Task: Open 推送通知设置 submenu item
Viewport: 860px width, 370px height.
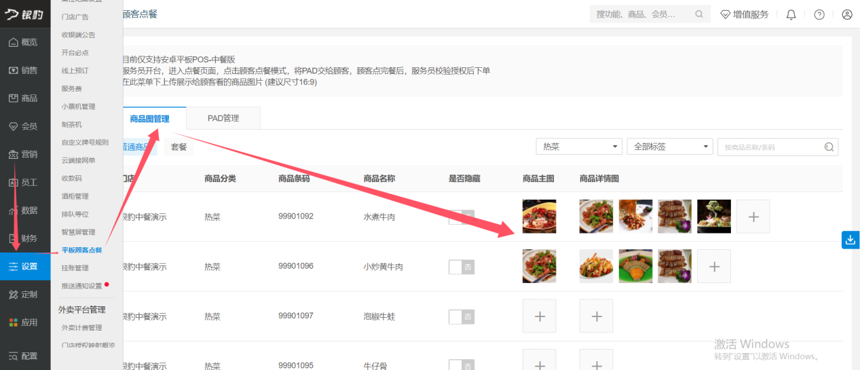Action: 81,286
